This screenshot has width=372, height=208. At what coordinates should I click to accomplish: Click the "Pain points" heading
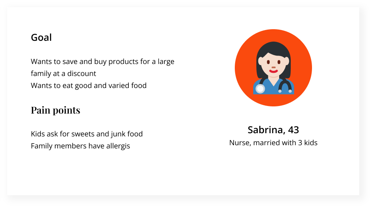[x=56, y=110]
